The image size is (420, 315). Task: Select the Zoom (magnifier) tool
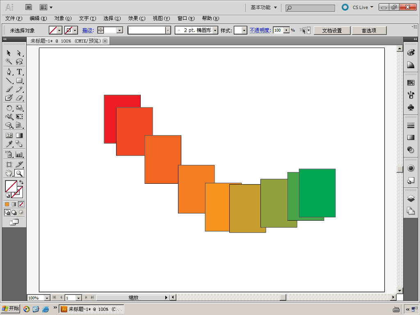coord(19,173)
